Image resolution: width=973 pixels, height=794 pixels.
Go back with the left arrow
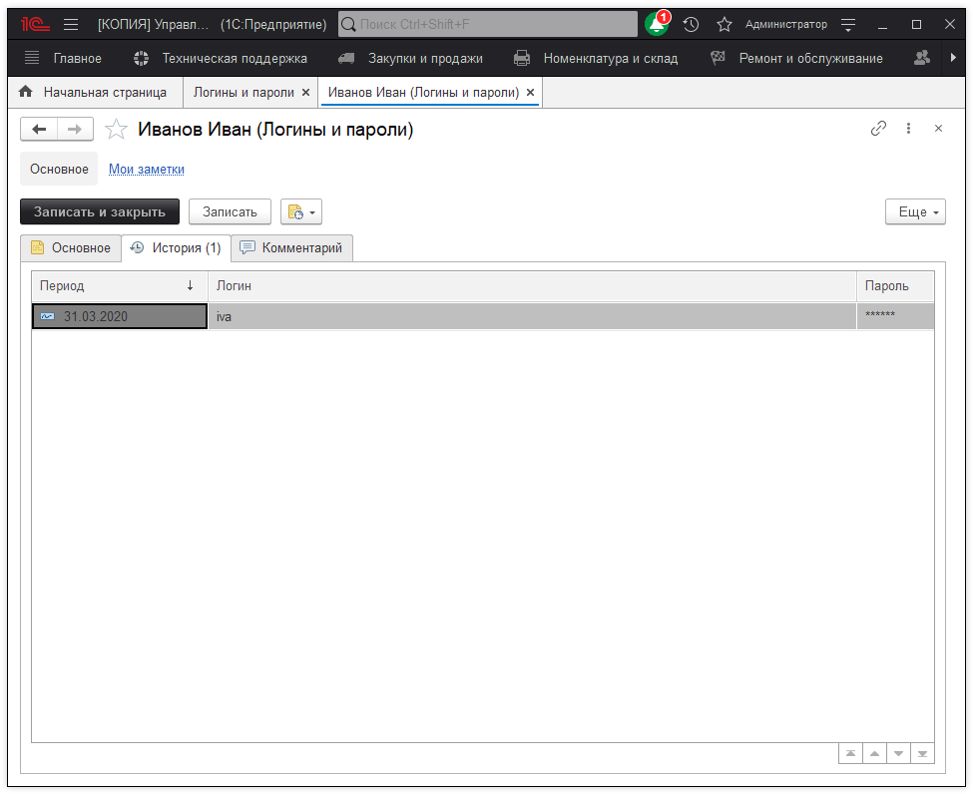40,129
